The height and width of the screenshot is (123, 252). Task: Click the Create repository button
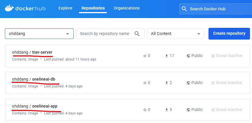[x=229, y=34]
